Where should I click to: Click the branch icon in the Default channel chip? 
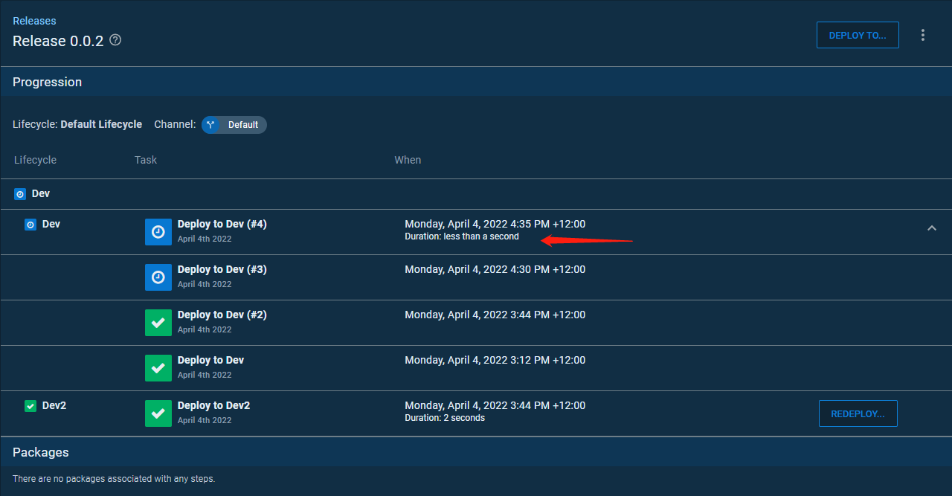click(x=210, y=124)
